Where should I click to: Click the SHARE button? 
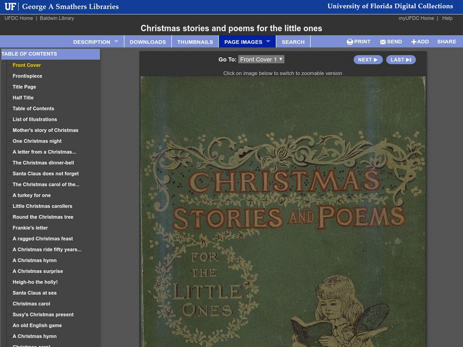[x=446, y=42]
